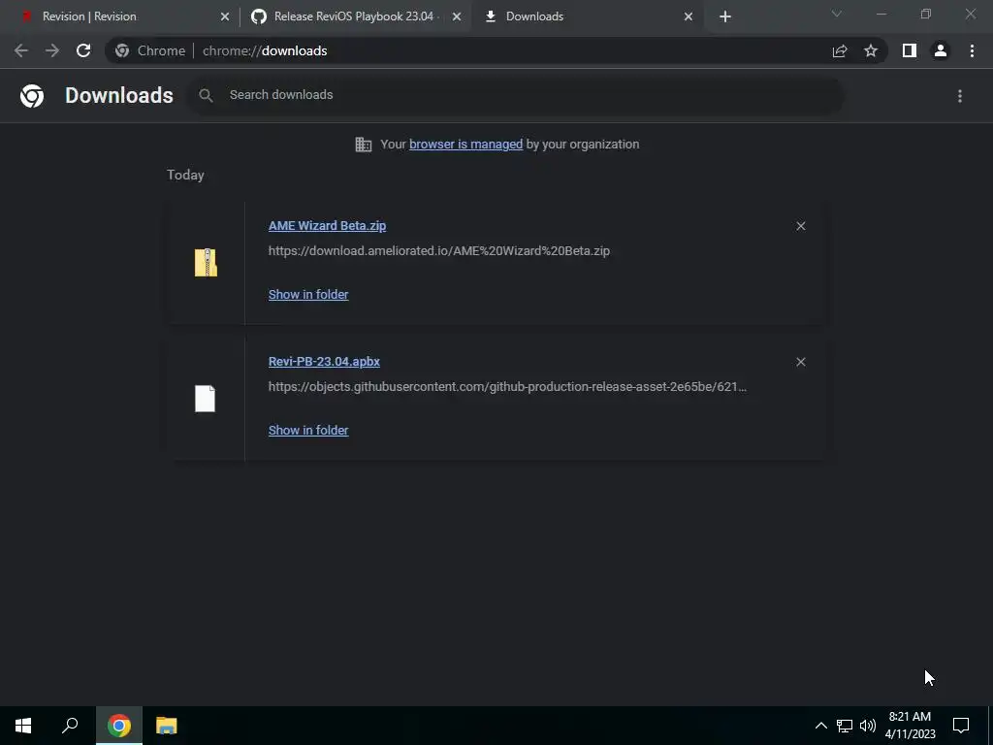Open a new browser tab
The height and width of the screenshot is (745, 993).
tap(725, 16)
